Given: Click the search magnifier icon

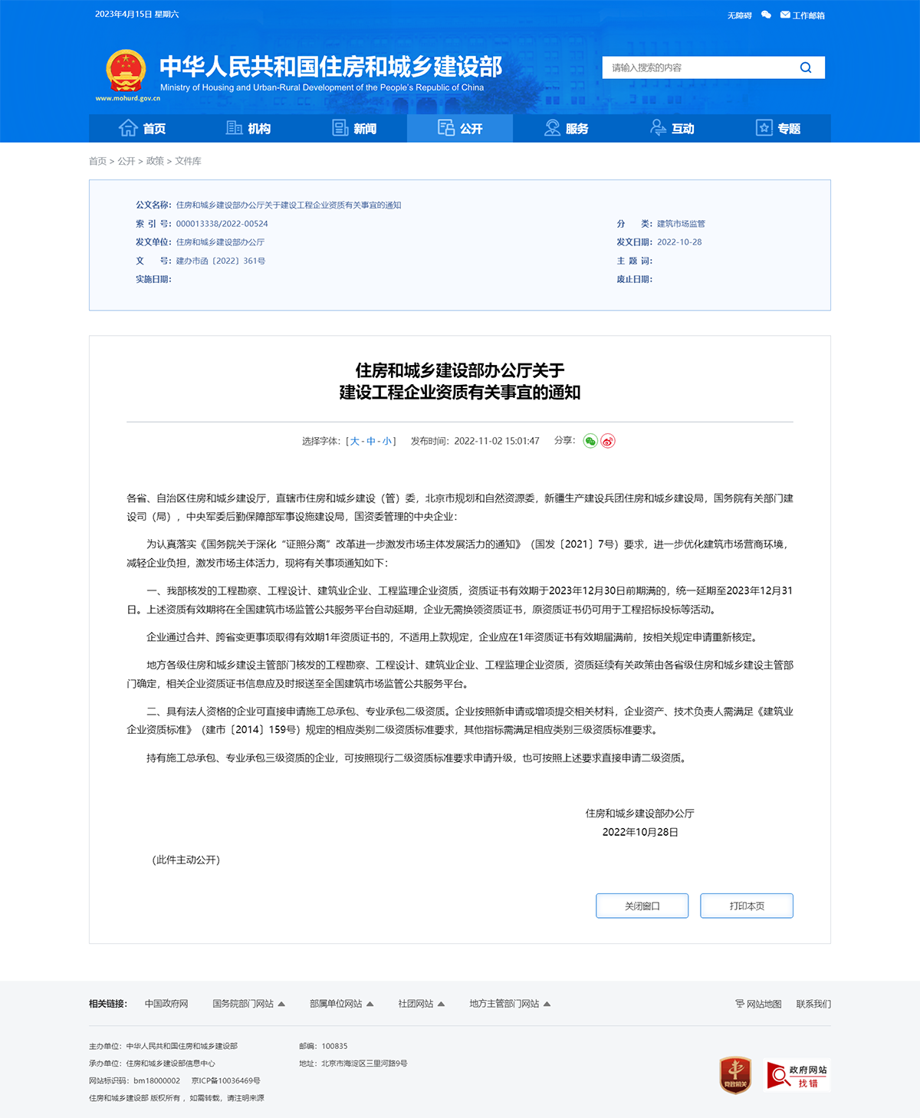Looking at the screenshot, I should 805,67.
